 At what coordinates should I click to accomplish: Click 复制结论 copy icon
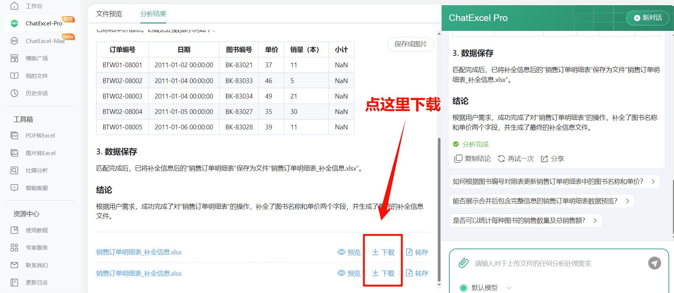(x=458, y=159)
